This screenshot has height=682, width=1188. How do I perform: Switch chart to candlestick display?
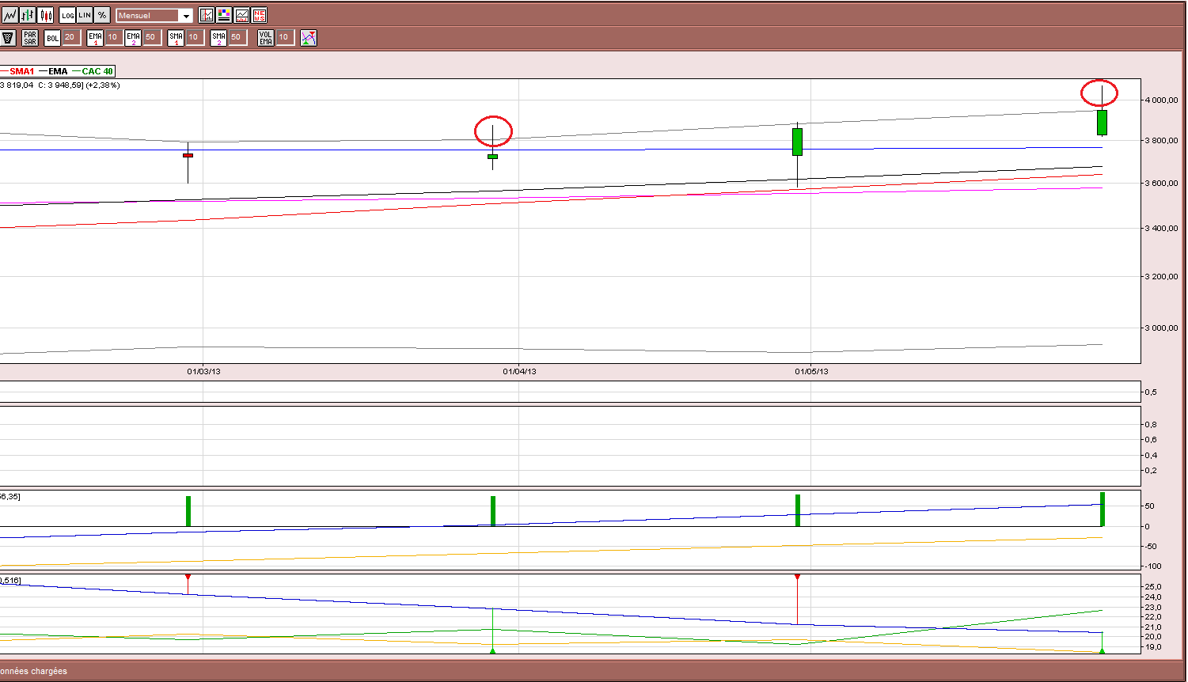coord(46,15)
